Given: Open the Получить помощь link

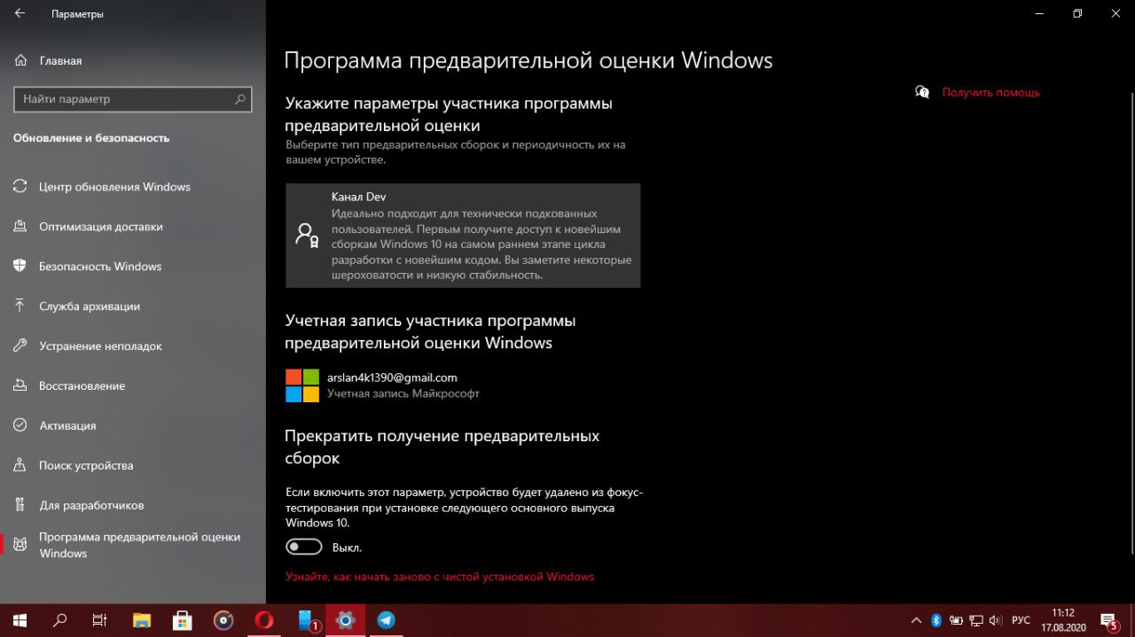Looking at the screenshot, I should tap(990, 92).
